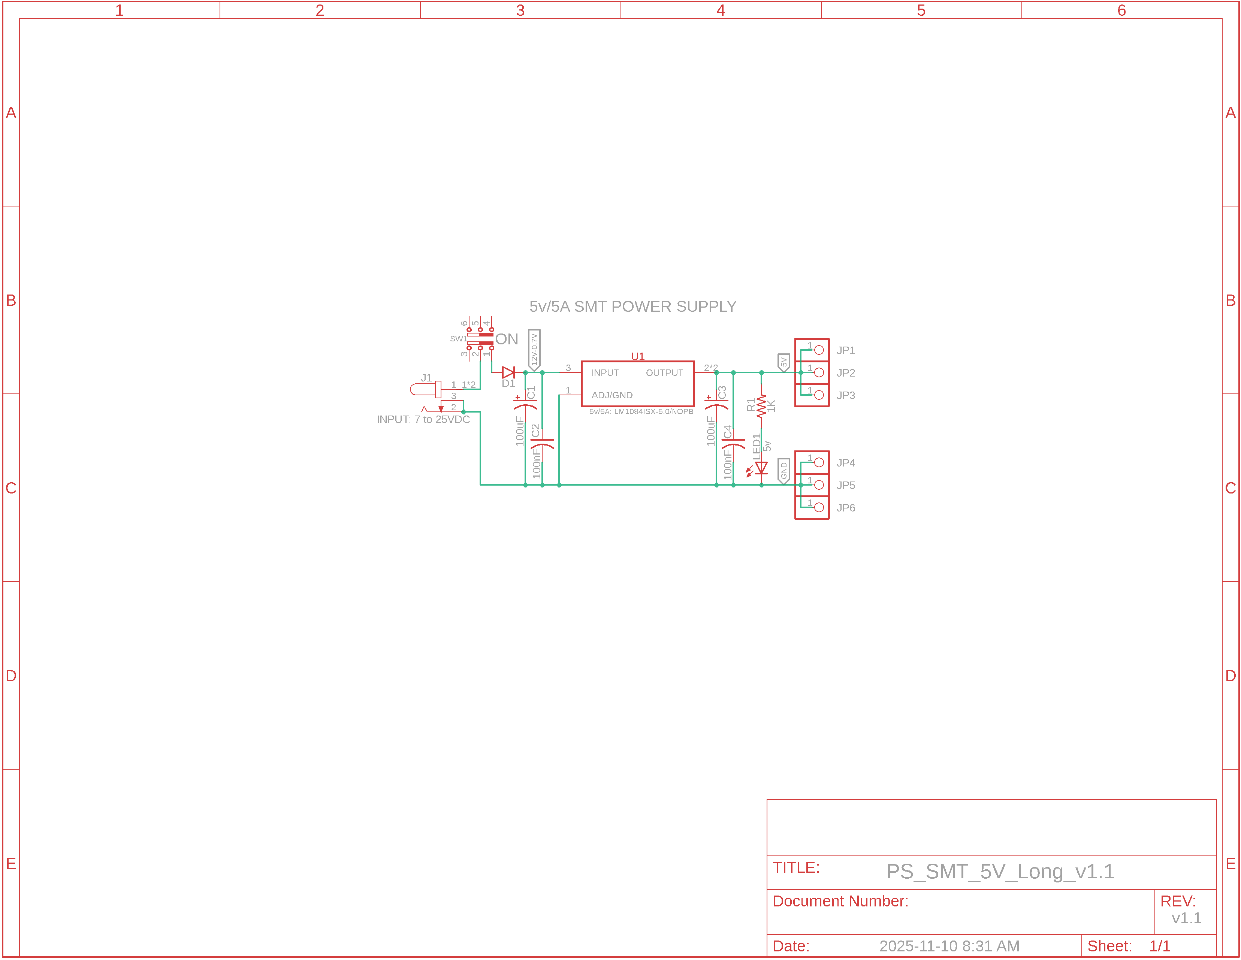Click the 5V net label flag
Image resolution: width=1241 pixels, height=960 pixels.
[x=783, y=362]
